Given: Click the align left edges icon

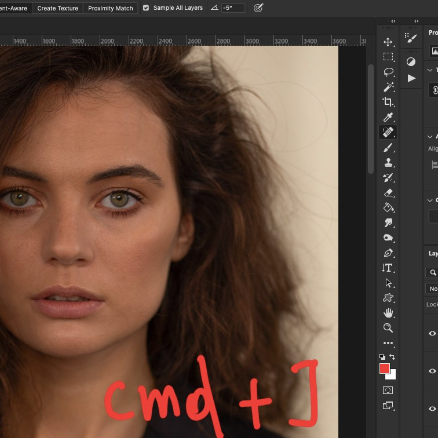Looking at the screenshot, I should (435, 165).
